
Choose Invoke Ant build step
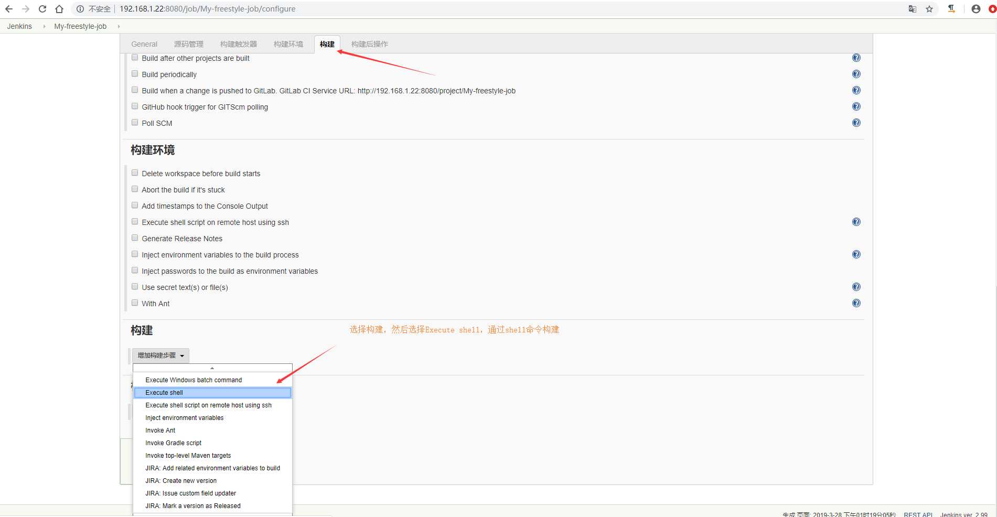pyautogui.click(x=212, y=430)
